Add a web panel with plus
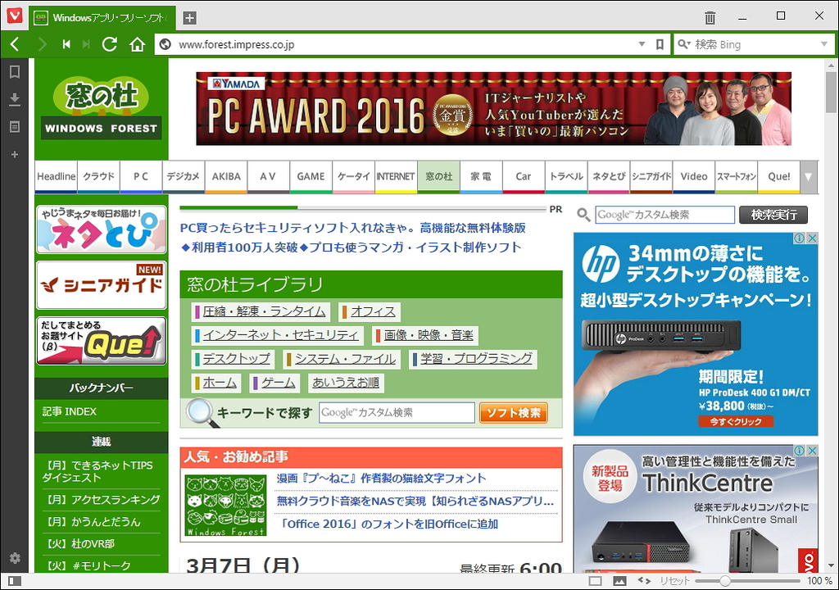The width and height of the screenshot is (839, 590). pos(15,154)
